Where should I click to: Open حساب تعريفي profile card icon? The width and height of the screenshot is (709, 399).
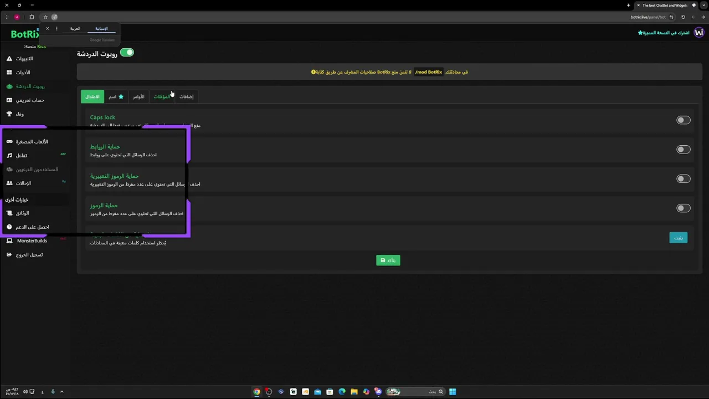[9, 100]
